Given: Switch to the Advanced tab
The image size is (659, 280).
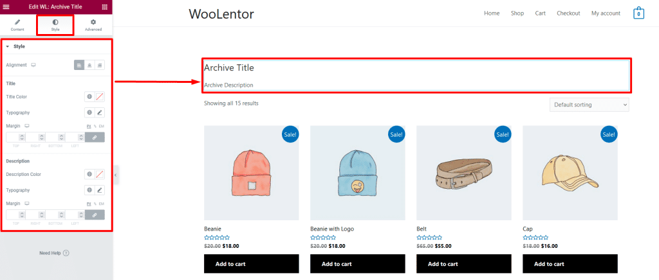Looking at the screenshot, I should coord(93,25).
